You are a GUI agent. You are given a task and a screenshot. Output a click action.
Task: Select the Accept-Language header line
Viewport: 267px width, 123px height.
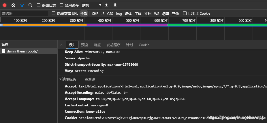125,99
